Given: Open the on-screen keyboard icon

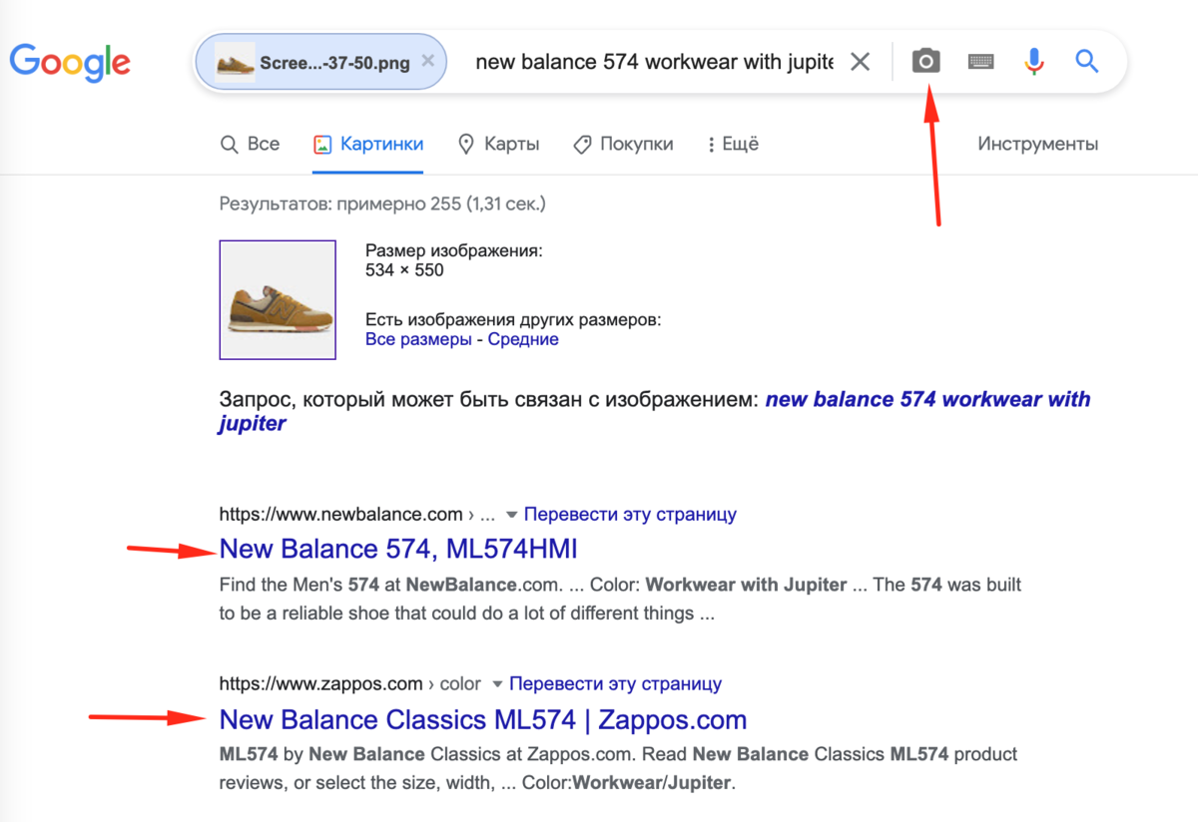Looking at the screenshot, I should (981, 62).
